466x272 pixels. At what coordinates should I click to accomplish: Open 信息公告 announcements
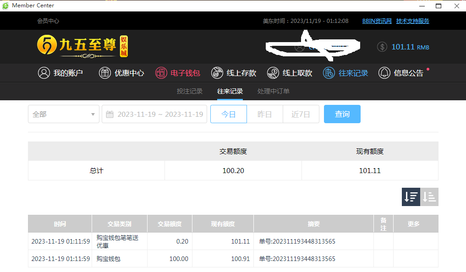401,73
